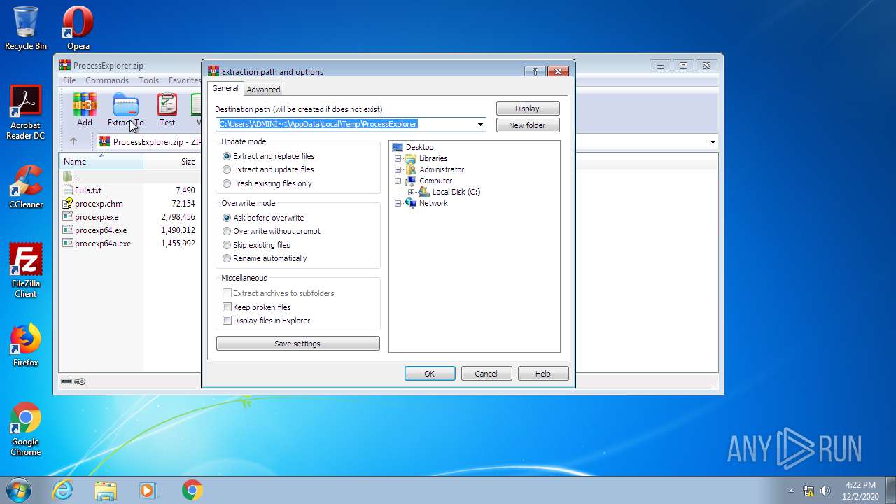Select Overwrite without prompt option

pyautogui.click(x=272, y=231)
